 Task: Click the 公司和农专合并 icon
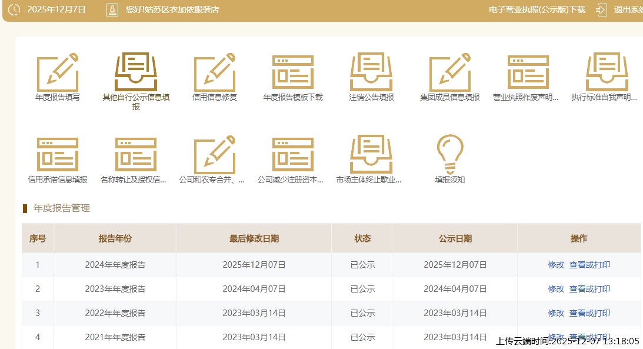215,155
